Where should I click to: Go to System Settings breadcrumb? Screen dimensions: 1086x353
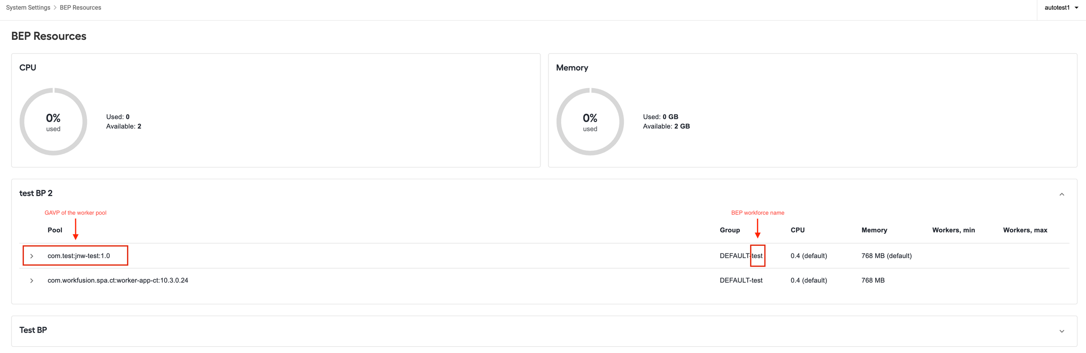[x=28, y=8]
